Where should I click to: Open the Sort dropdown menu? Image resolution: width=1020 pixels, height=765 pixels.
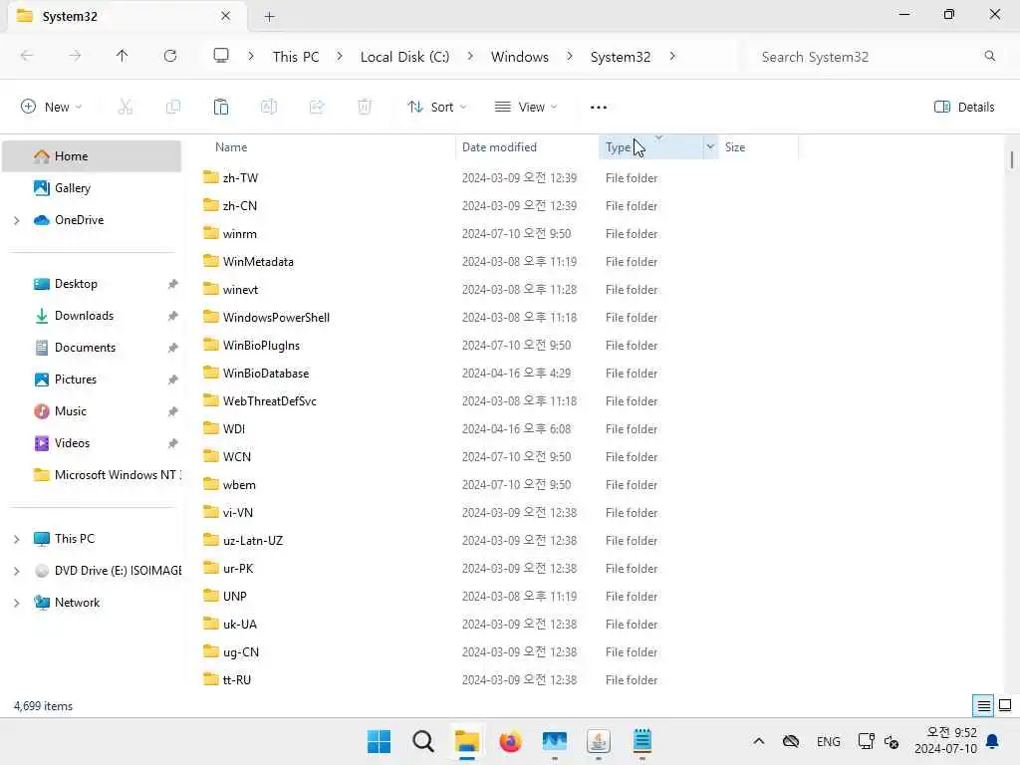436,108
